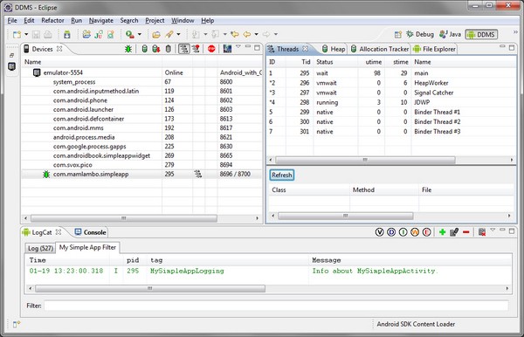
Task: Click the LogCat log horizontal scrollbar
Action: pyautogui.click(x=150, y=289)
